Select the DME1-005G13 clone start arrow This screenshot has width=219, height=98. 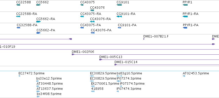pos(101,60)
